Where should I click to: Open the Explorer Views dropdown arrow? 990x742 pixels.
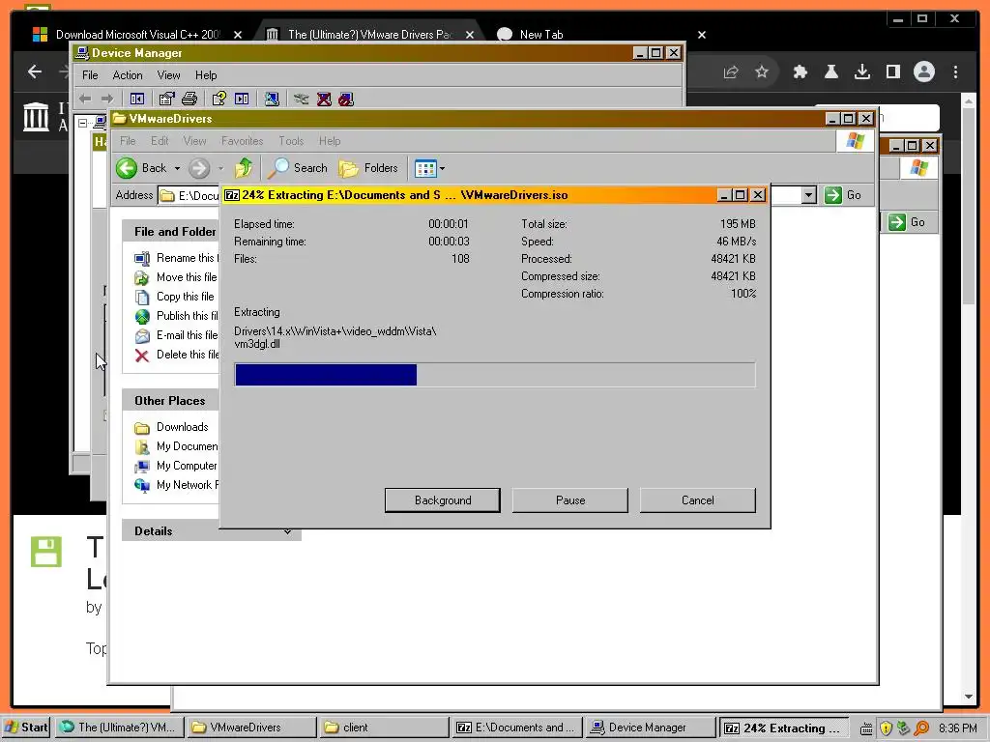pos(442,168)
